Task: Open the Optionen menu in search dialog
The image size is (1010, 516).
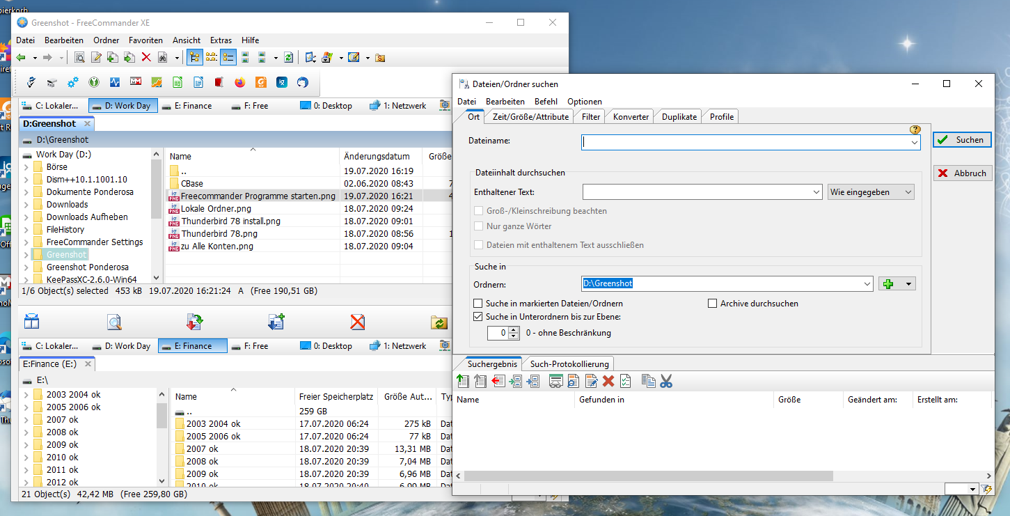Action: pyautogui.click(x=585, y=102)
